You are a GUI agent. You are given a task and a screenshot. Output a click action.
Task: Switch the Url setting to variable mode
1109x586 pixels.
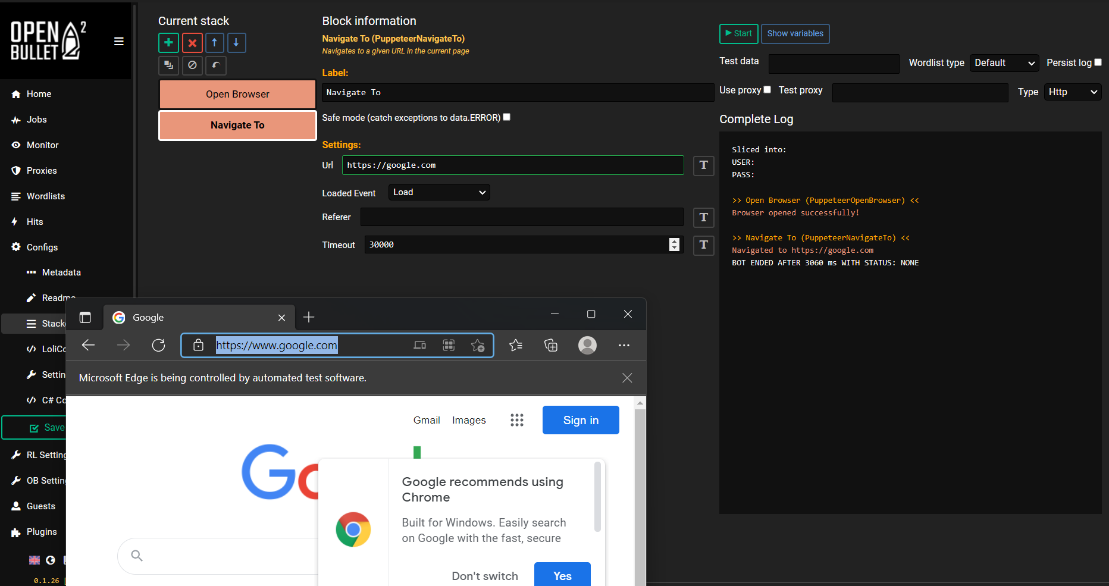click(x=703, y=165)
